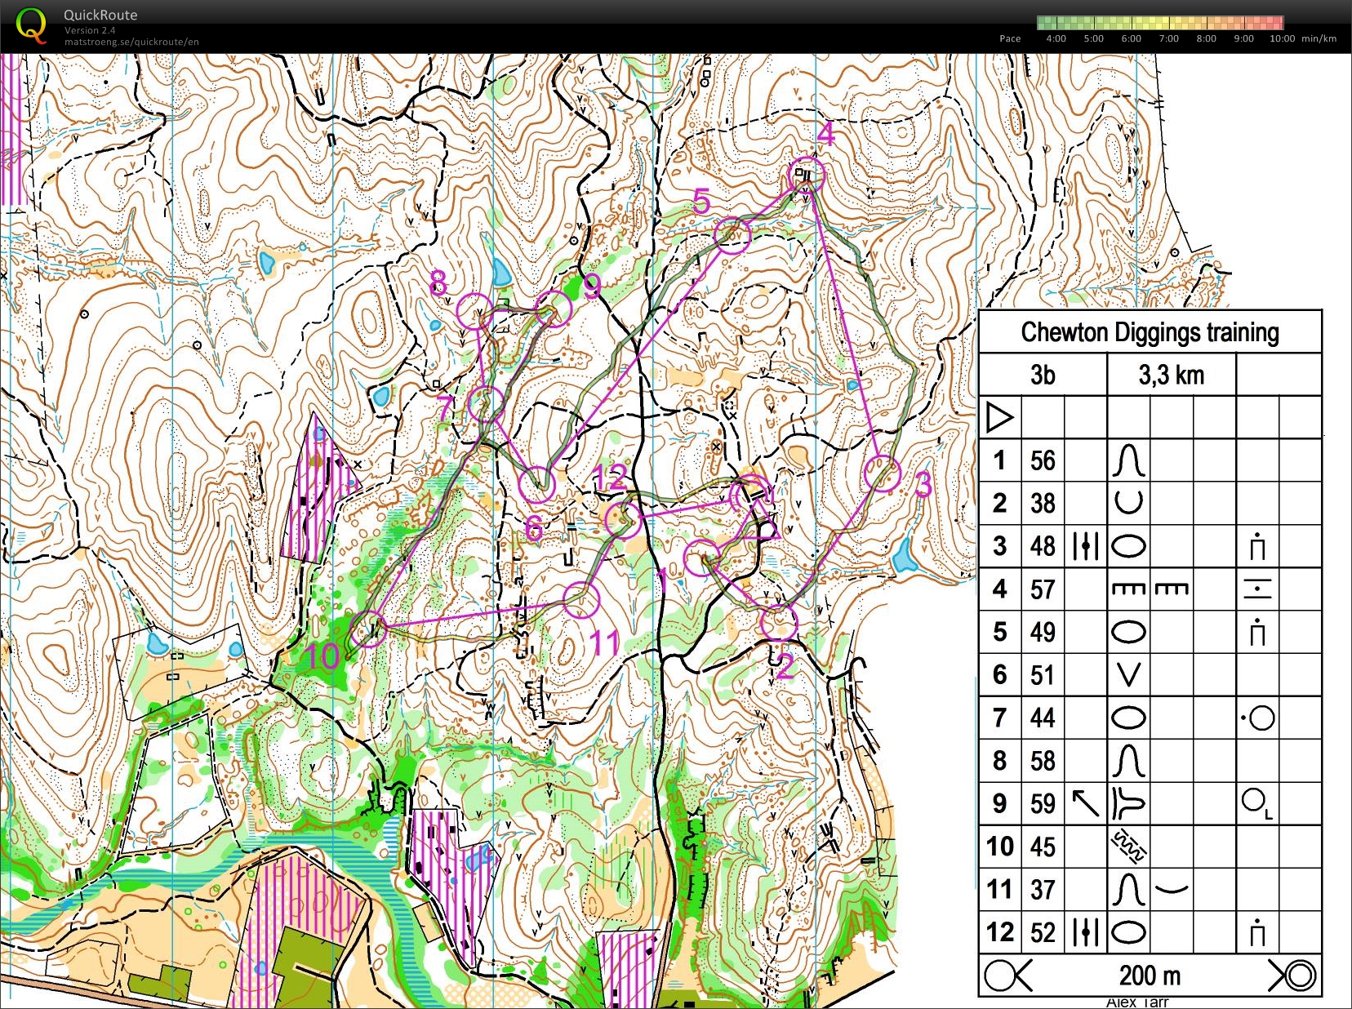Click the start triangle symbol in control sheet

pos(999,417)
